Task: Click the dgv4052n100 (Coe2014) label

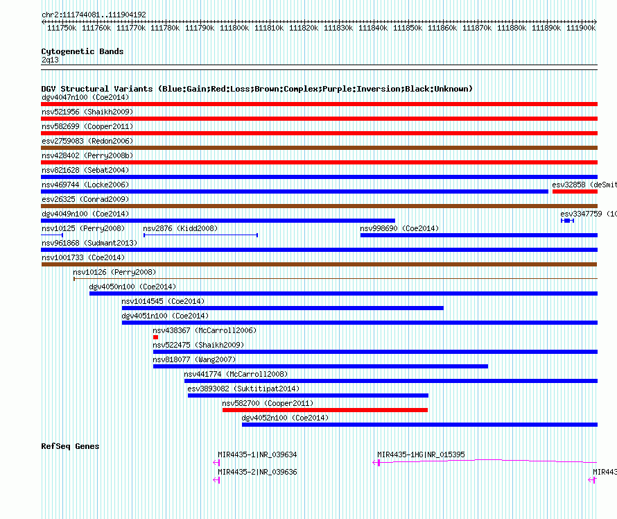Action: [286, 418]
